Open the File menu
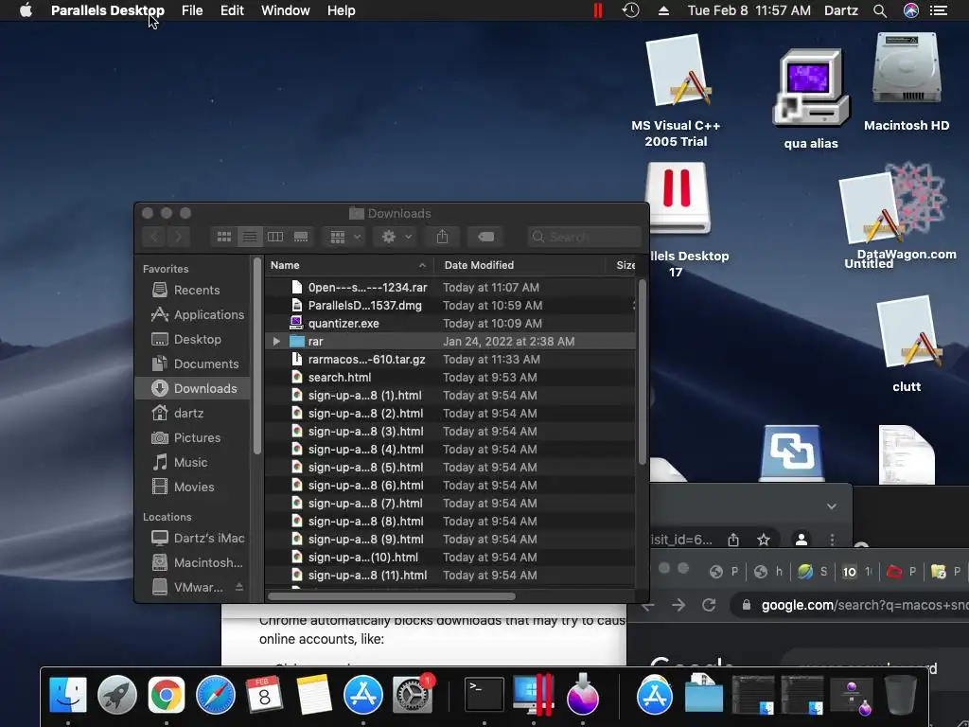The image size is (969, 727). [x=192, y=10]
